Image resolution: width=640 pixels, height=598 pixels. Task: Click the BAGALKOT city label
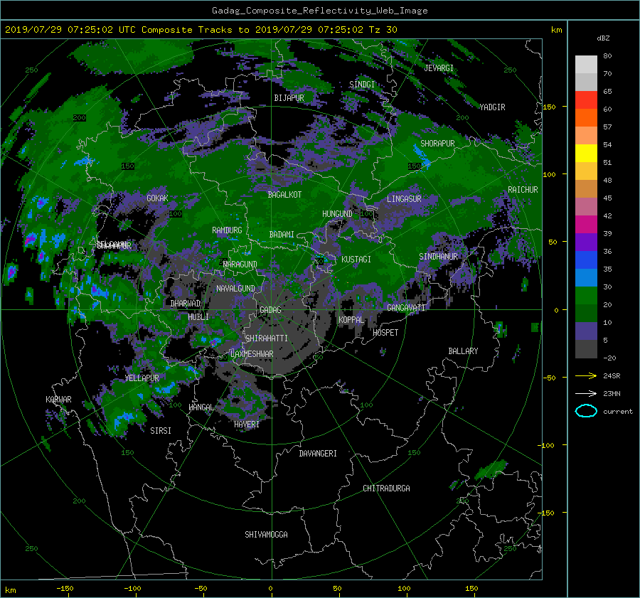pos(284,195)
